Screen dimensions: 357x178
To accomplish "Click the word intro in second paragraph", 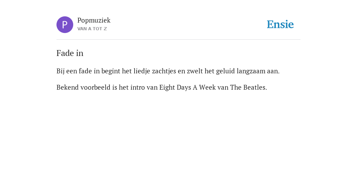I will pos(137,87).
